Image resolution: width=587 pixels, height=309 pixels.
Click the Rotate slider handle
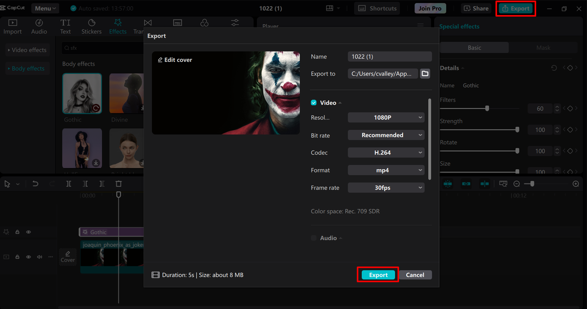click(517, 151)
